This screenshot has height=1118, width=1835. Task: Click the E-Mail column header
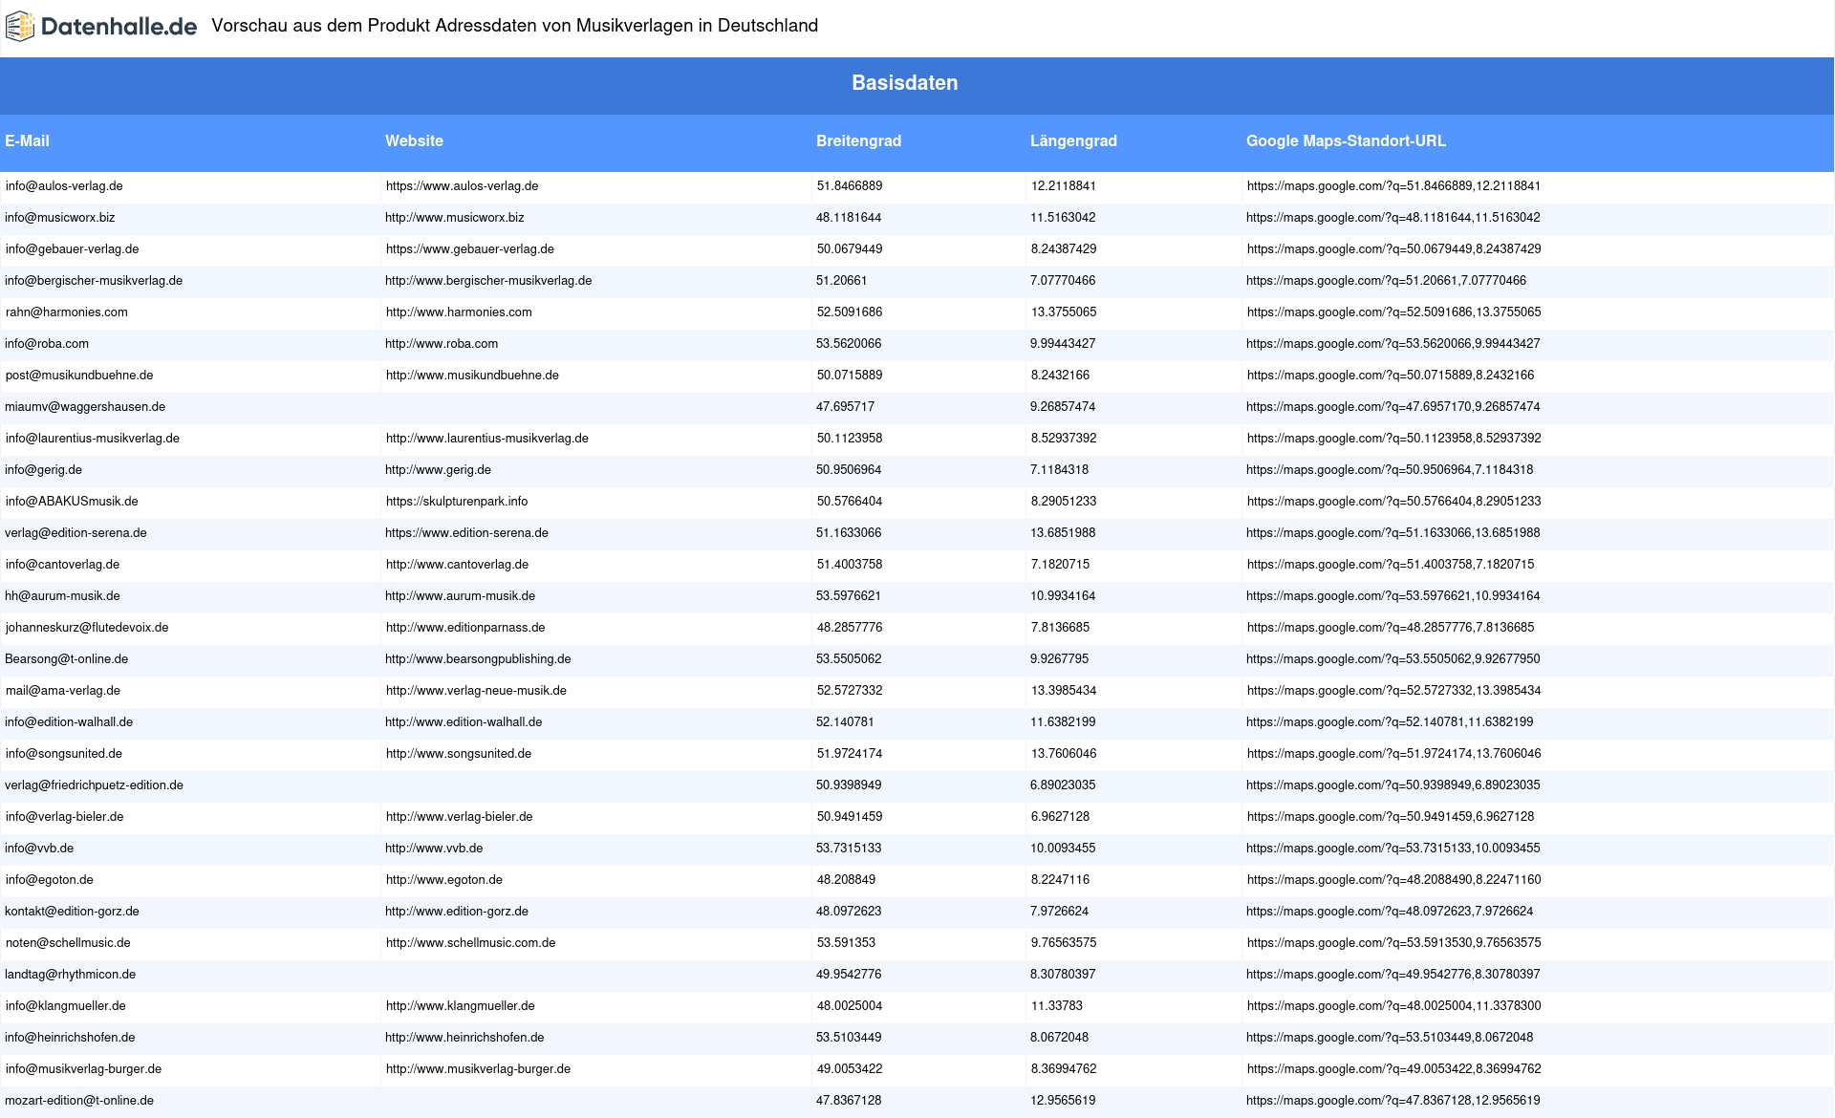[27, 141]
